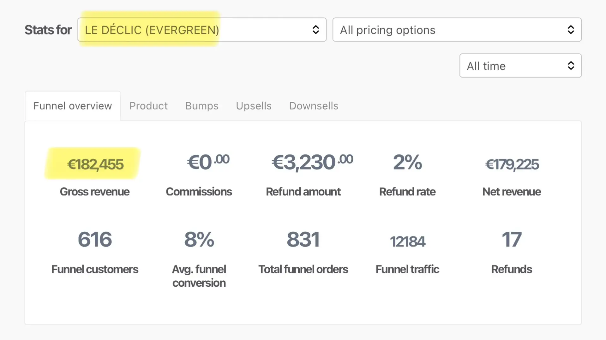
Task: Open the LE DÉCLIC (EVERGREEN) funnel selector
Action: pyautogui.click(x=201, y=30)
